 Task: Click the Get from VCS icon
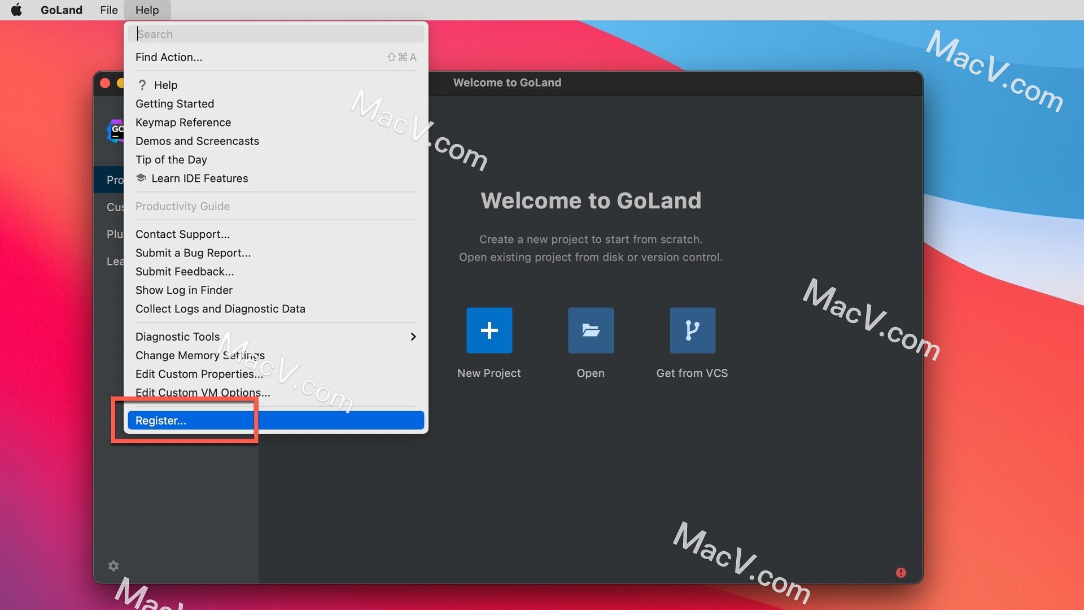point(692,330)
